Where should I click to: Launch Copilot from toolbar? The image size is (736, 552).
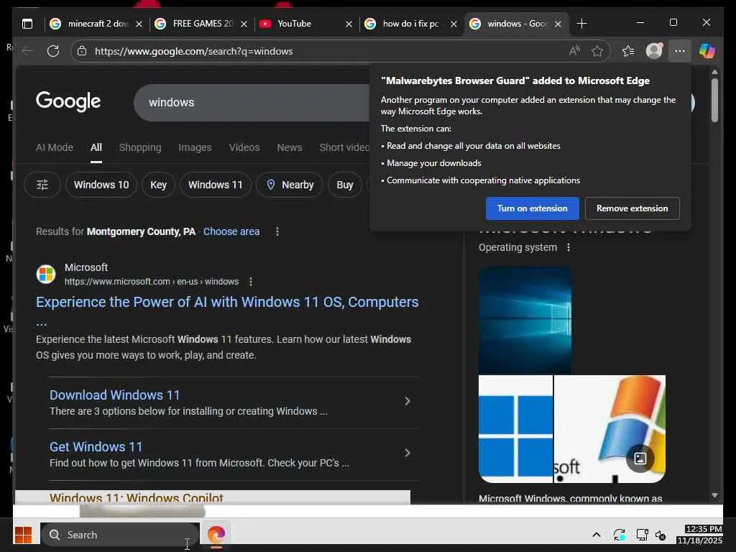coord(707,51)
